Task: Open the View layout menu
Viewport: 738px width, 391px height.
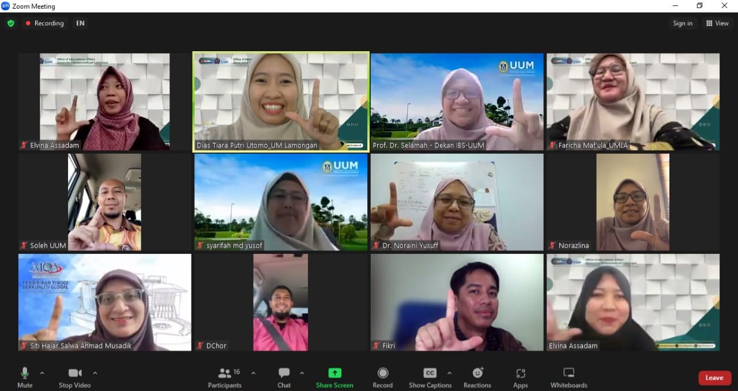Action: pos(717,23)
